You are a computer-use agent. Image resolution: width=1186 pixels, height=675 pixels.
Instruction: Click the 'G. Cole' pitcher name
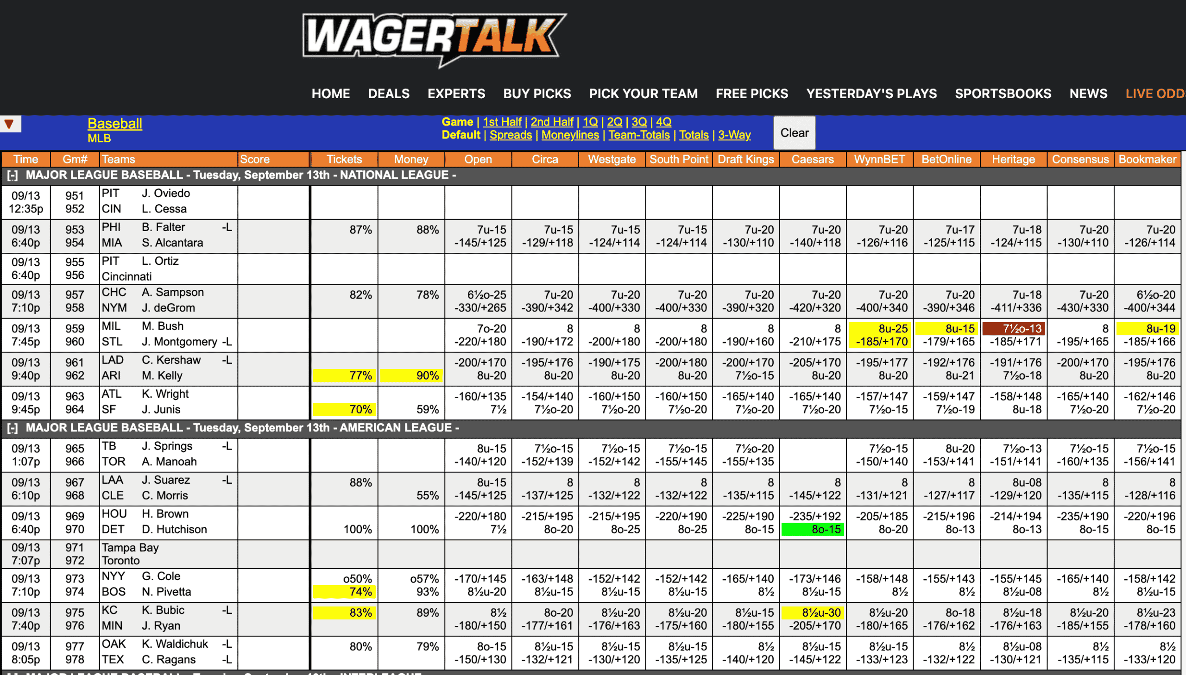point(161,576)
